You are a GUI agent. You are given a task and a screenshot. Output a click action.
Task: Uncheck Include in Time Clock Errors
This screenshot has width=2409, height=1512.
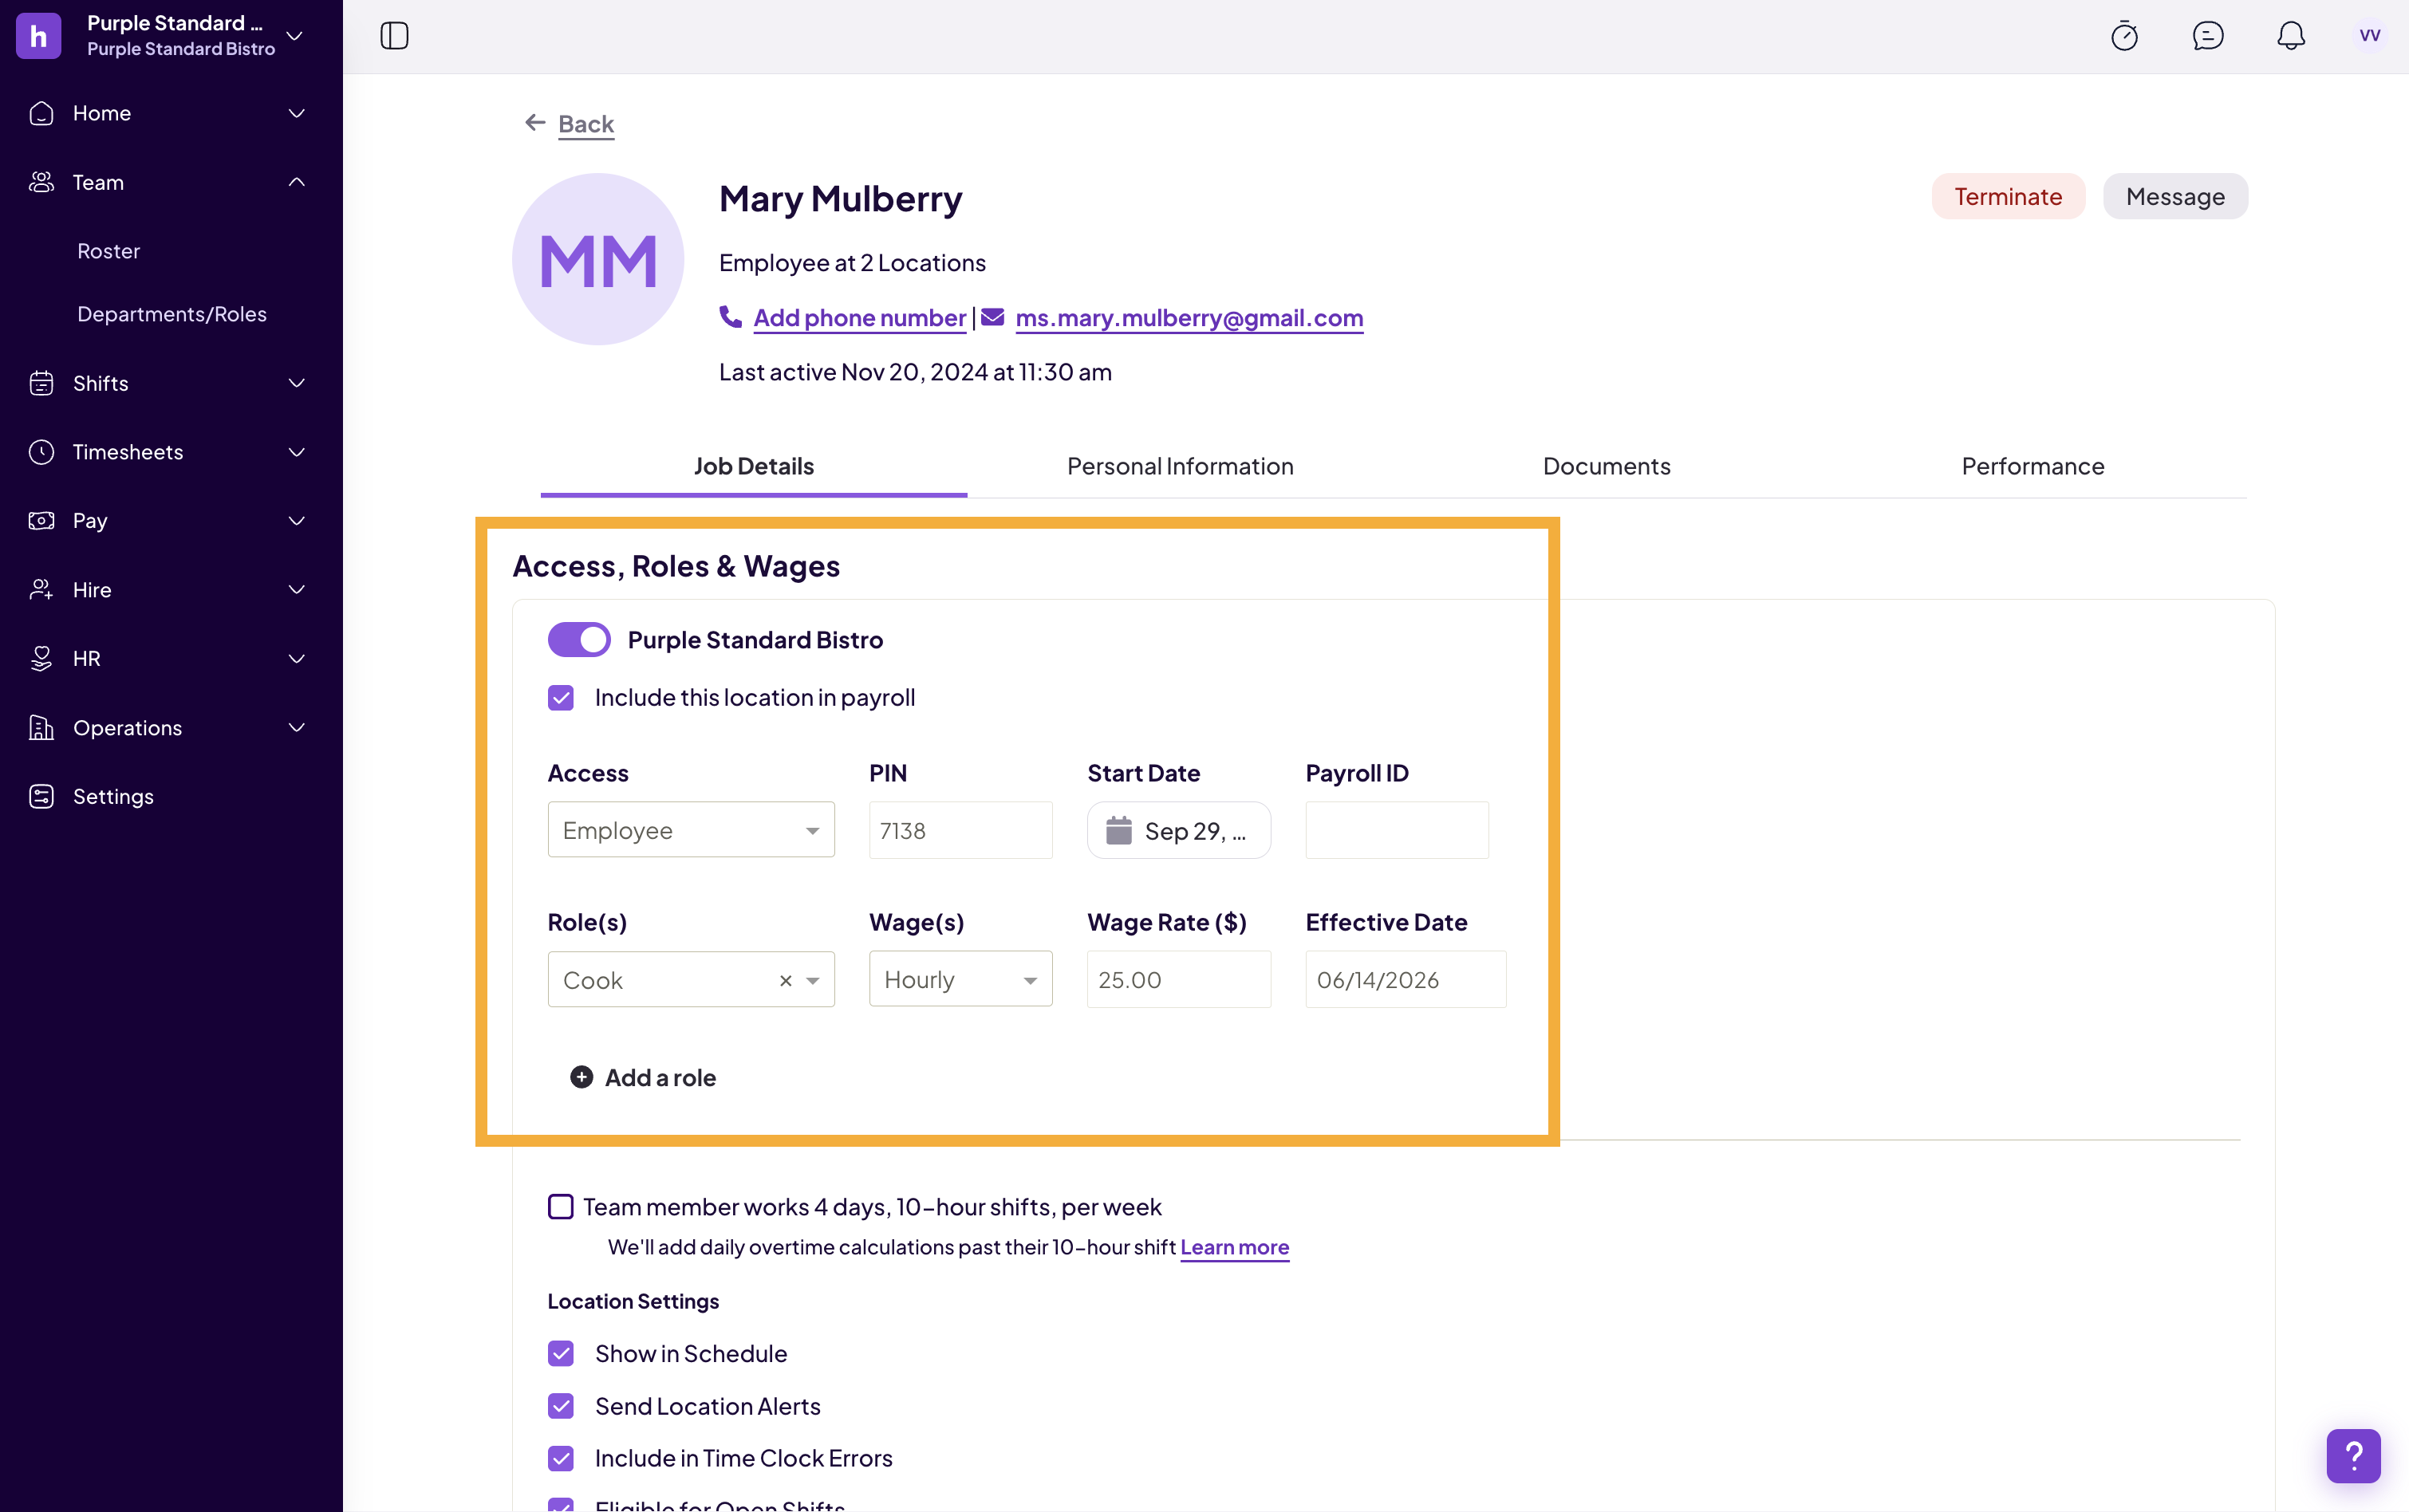pyautogui.click(x=561, y=1458)
